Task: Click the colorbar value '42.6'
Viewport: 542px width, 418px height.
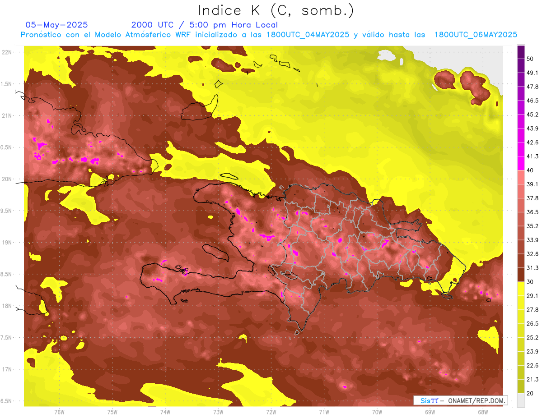Action: click(x=533, y=143)
